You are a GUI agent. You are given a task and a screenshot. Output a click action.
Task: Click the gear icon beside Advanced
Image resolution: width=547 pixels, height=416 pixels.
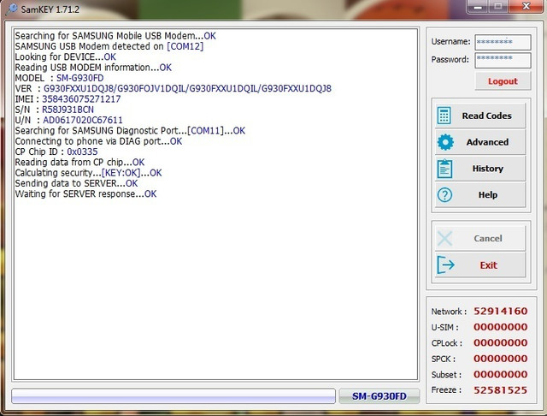click(x=445, y=142)
